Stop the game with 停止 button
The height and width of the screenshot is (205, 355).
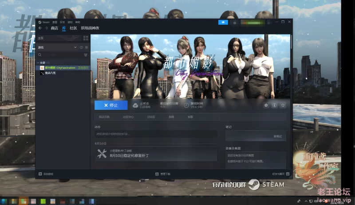(111, 105)
